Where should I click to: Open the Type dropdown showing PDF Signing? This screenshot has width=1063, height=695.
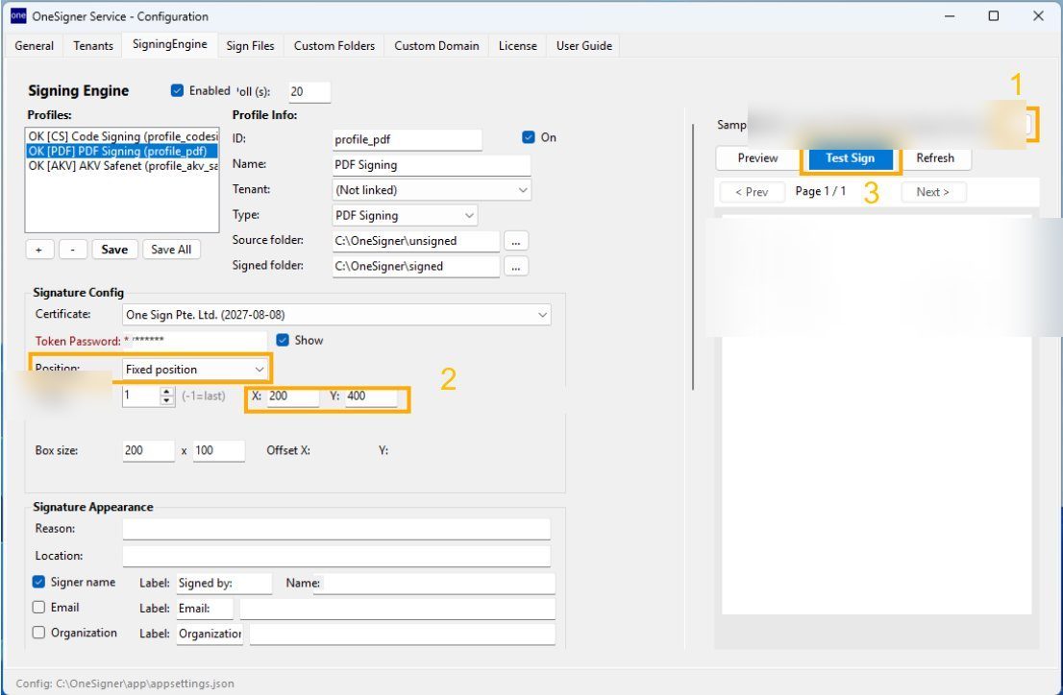point(405,215)
